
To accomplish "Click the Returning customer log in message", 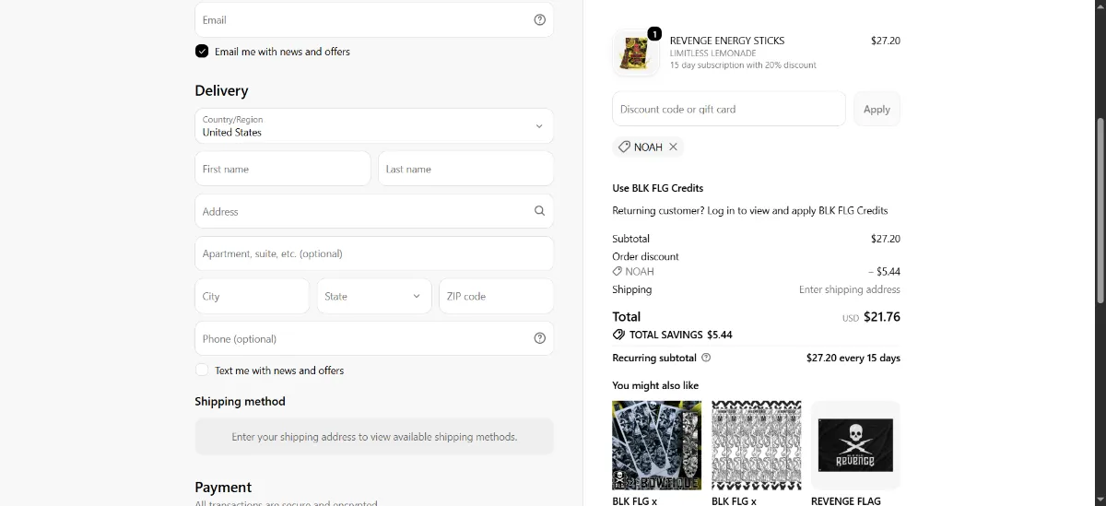I will 750,210.
